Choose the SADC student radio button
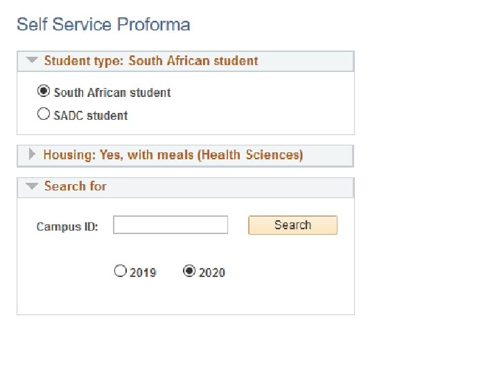499x374 pixels. tap(44, 114)
